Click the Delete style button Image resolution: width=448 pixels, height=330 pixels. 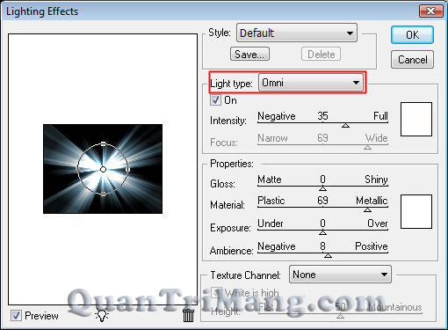321,55
